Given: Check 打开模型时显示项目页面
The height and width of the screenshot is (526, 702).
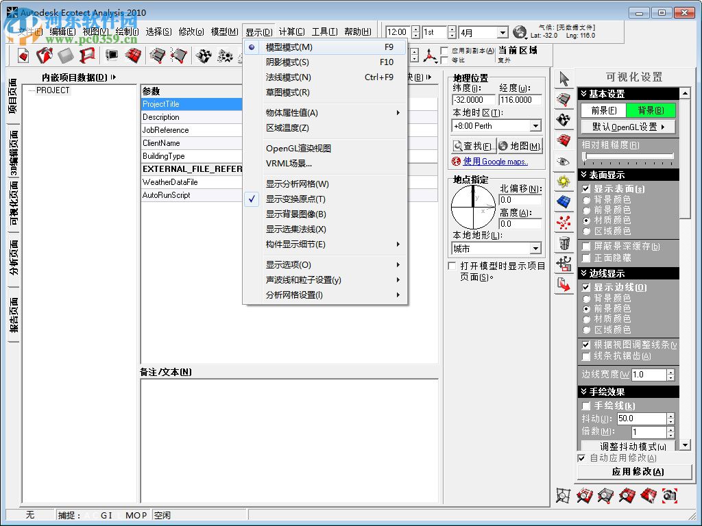Looking at the screenshot, I should [451, 266].
